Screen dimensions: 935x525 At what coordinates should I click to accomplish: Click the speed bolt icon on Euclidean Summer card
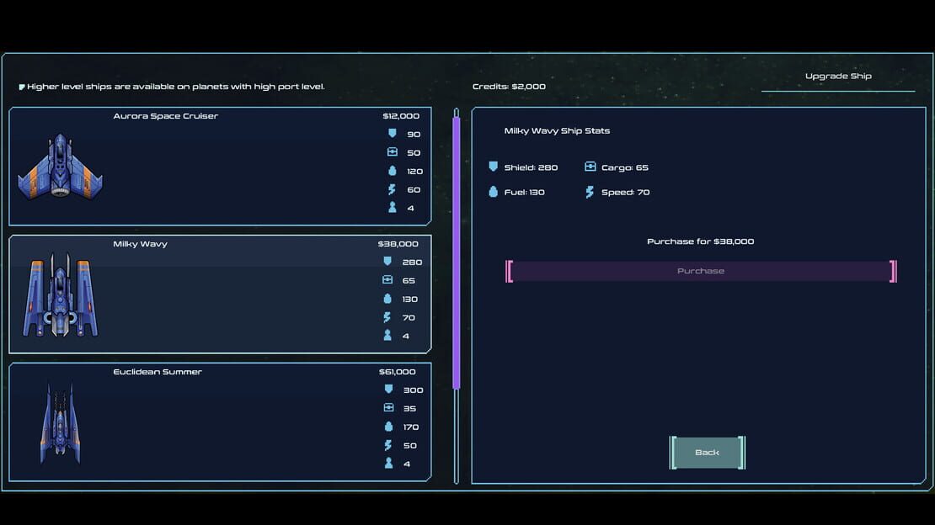tap(389, 445)
